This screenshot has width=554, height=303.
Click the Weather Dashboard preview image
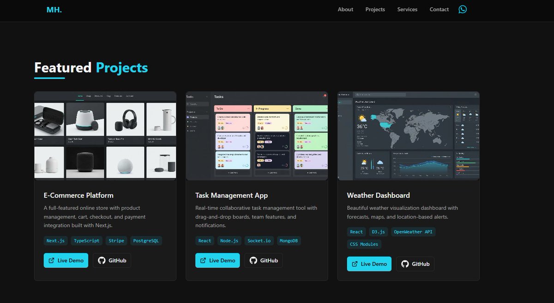tap(409, 136)
